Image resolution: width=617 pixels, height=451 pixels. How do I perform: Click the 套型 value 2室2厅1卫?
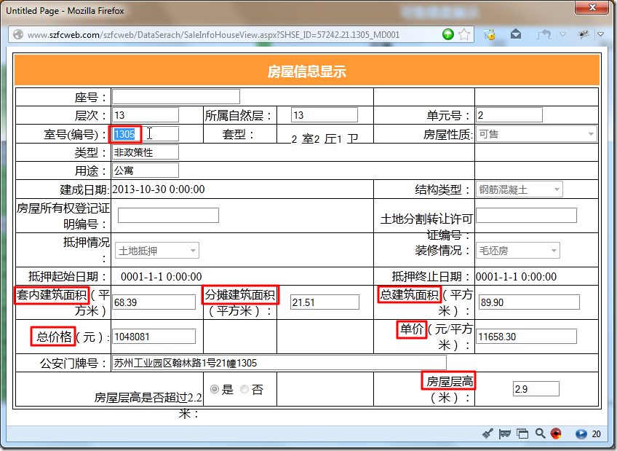point(325,138)
